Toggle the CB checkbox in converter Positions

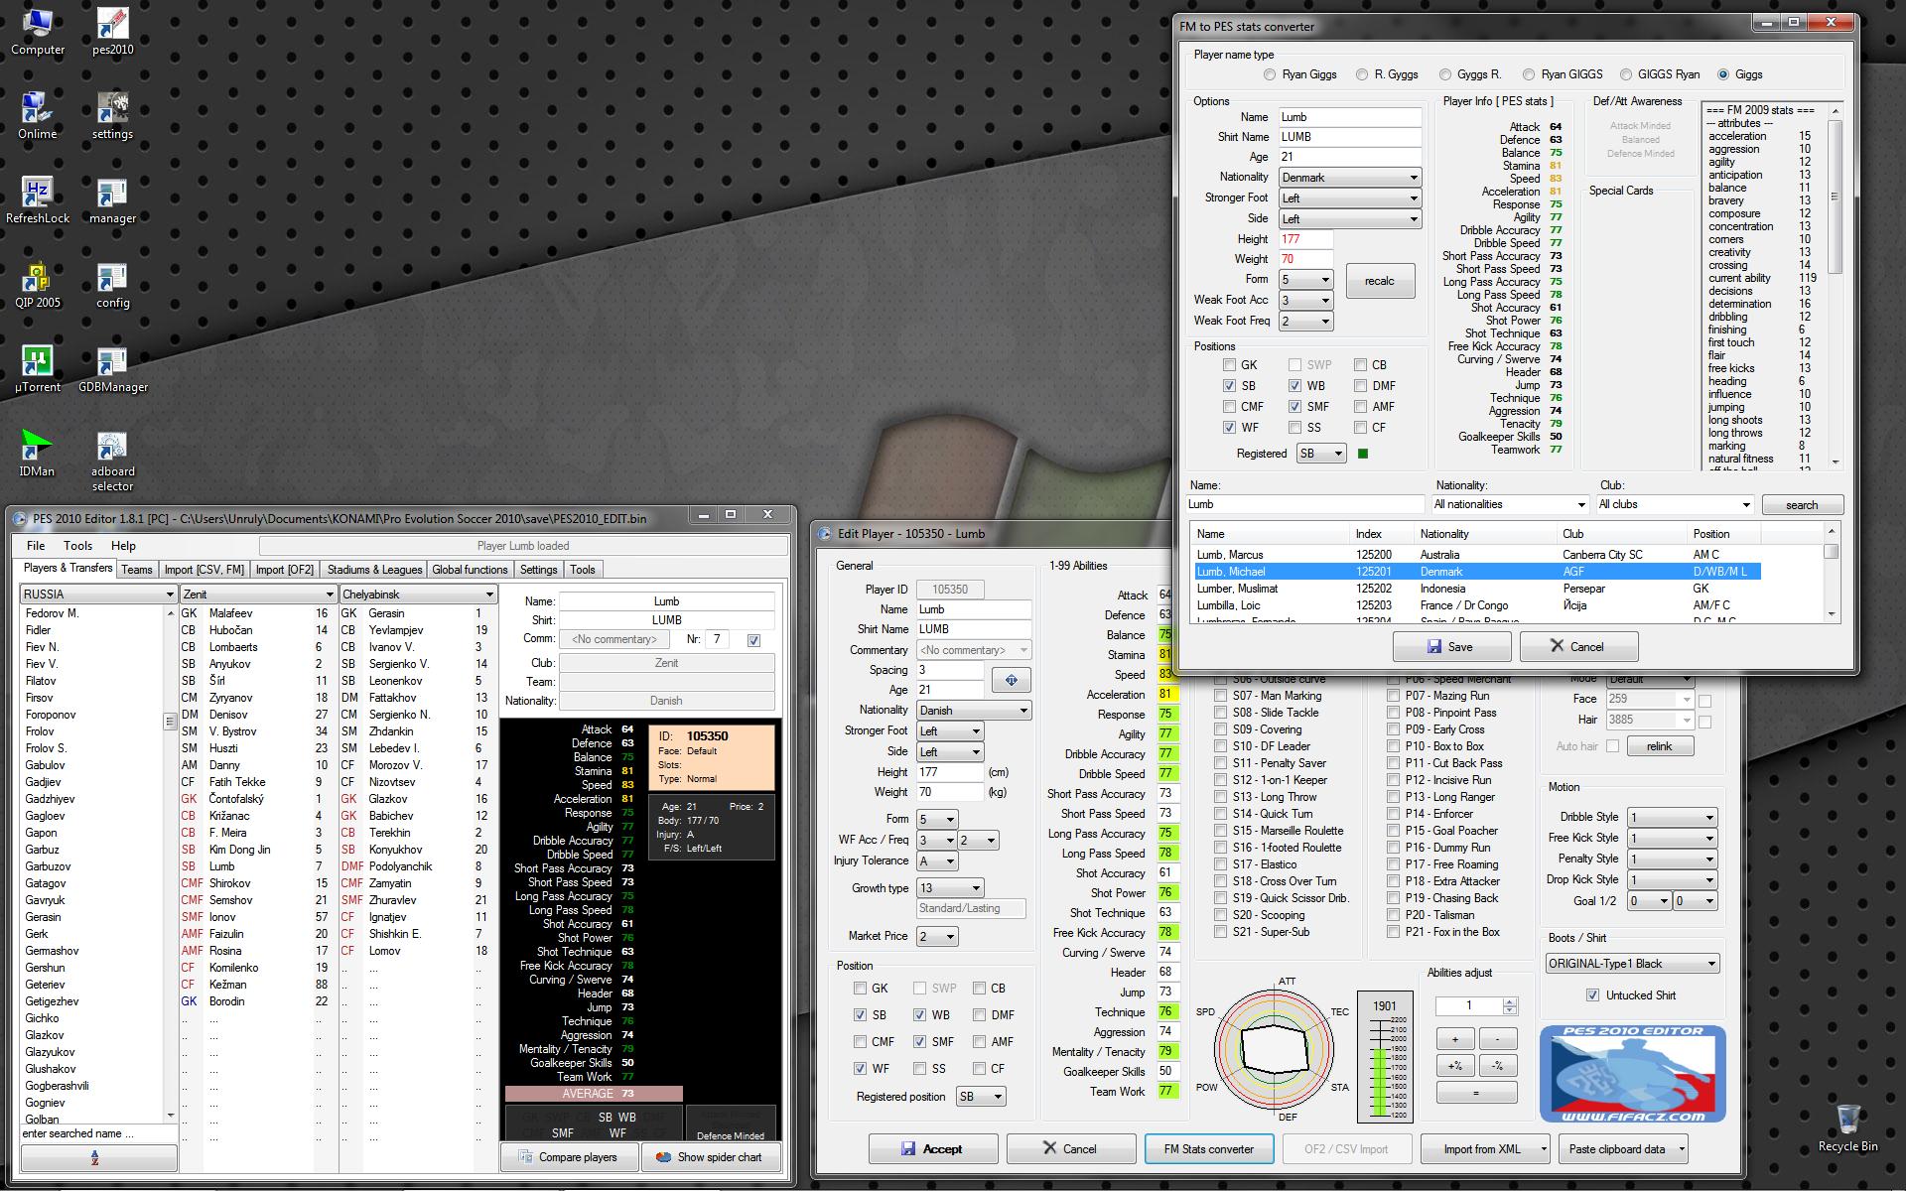coord(1361,365)
